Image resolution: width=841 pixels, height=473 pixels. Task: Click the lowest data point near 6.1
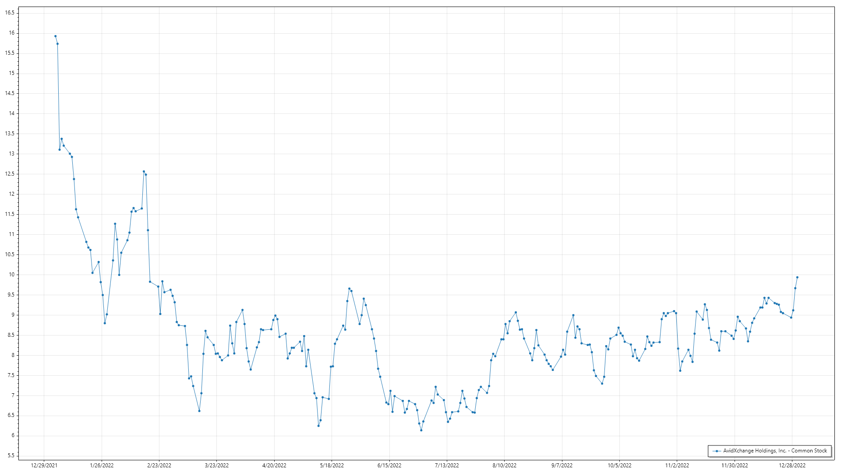coord(421,430)
